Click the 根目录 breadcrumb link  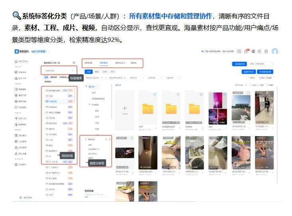(118, 85)
